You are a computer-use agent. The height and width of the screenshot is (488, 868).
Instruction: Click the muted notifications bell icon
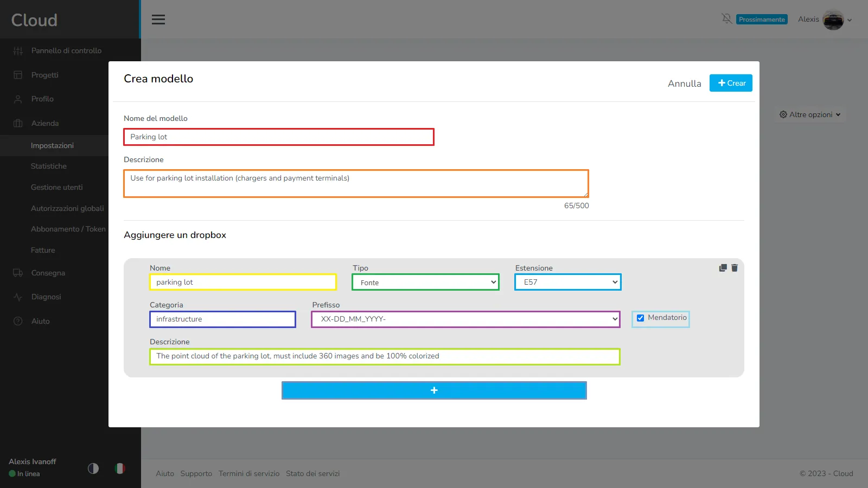(x=727, y=19)
